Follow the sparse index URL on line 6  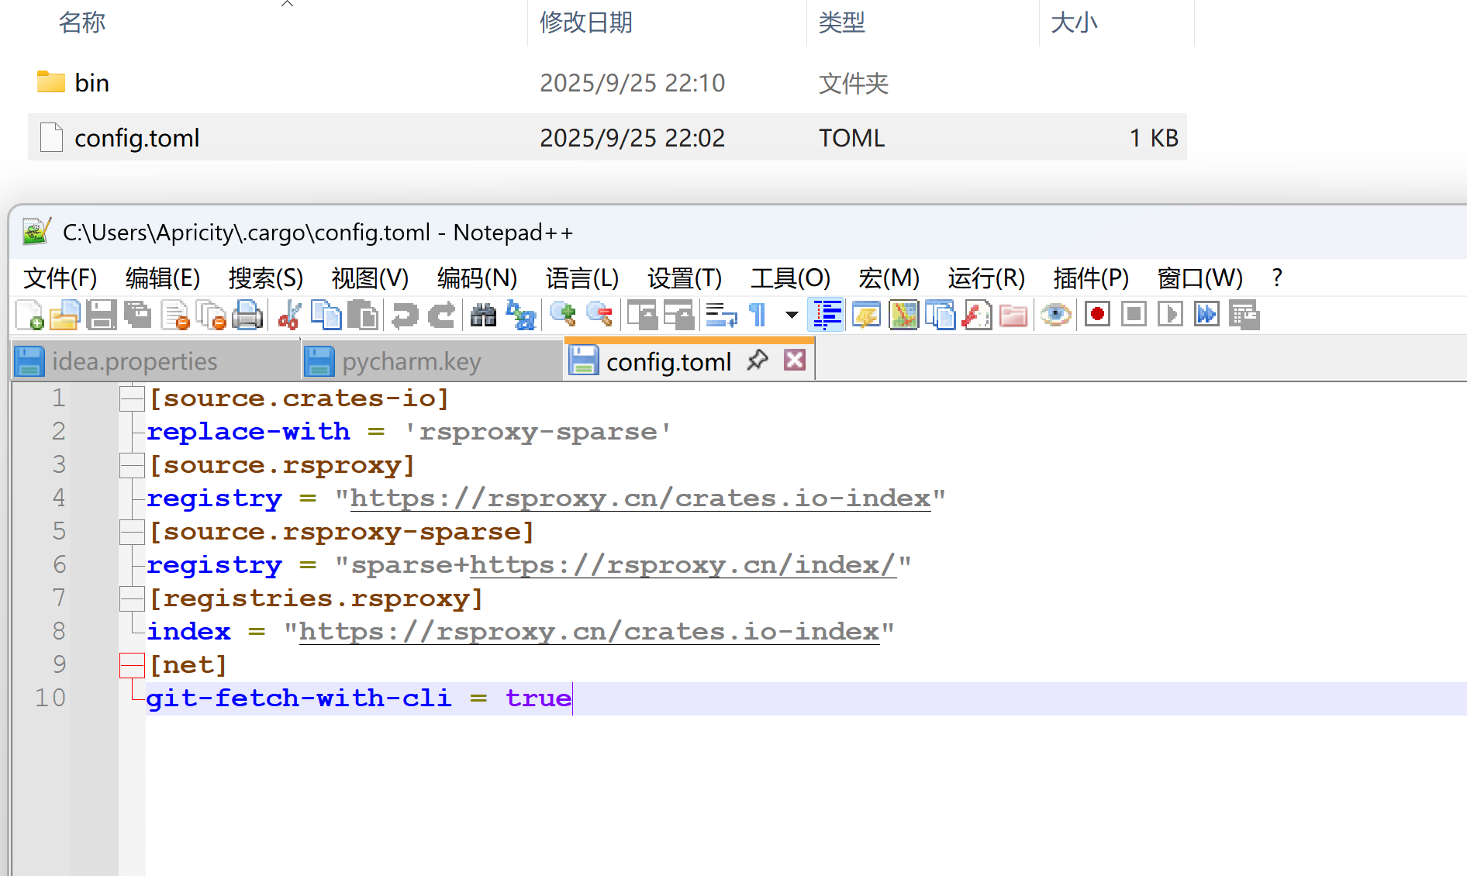click(x=683, y=565)
